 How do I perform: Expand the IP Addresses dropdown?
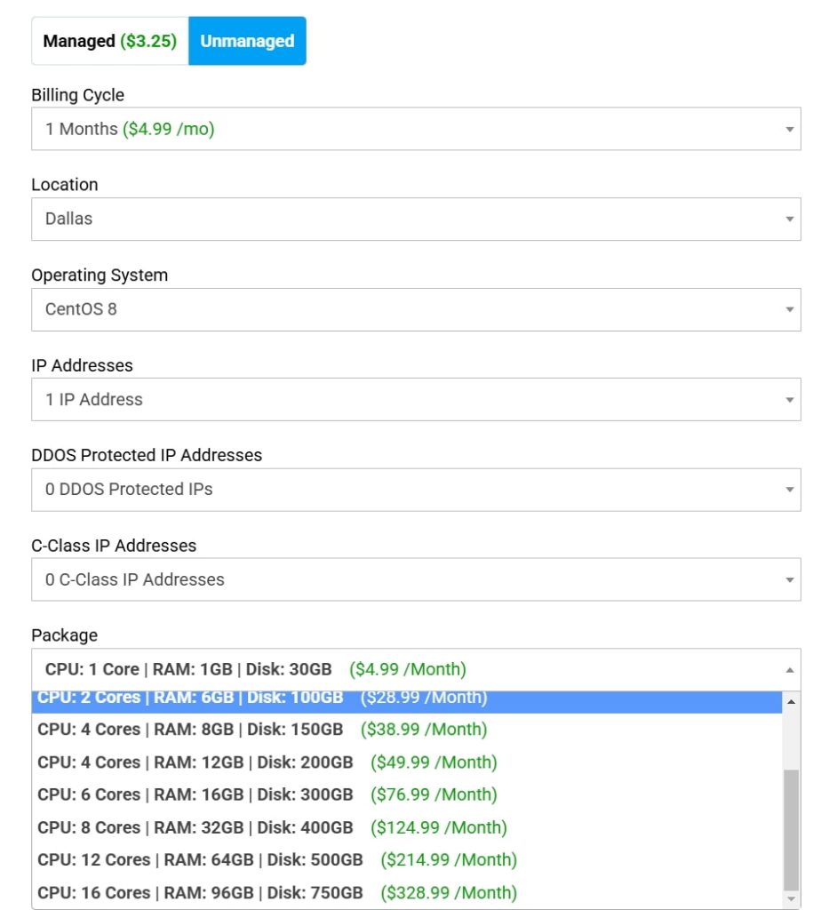[416, 399]
